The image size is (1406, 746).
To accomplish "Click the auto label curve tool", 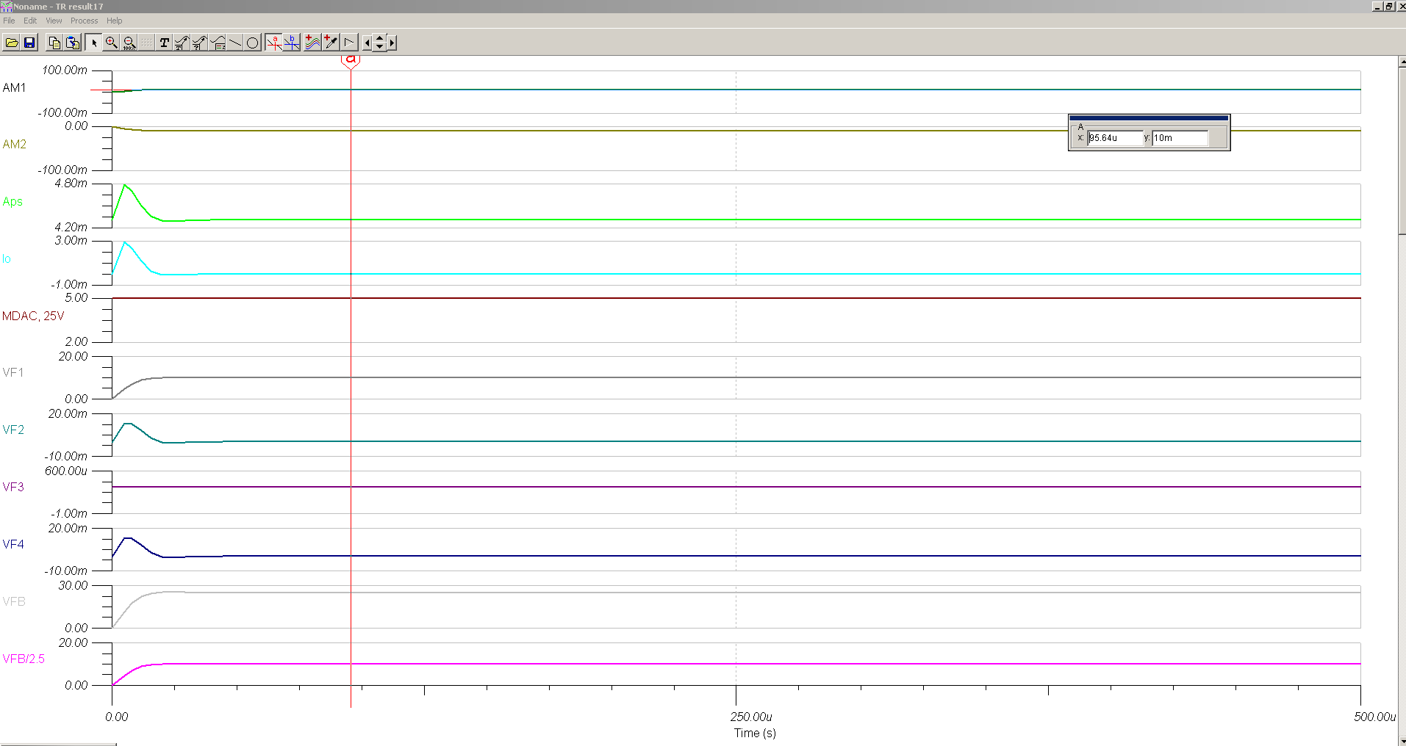I will click(x=182, y=43).
